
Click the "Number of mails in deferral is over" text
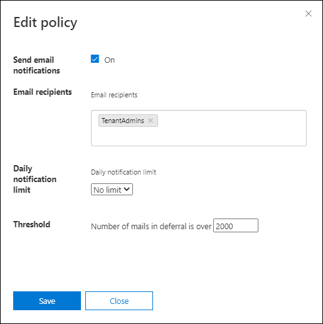tap(151, 226)
